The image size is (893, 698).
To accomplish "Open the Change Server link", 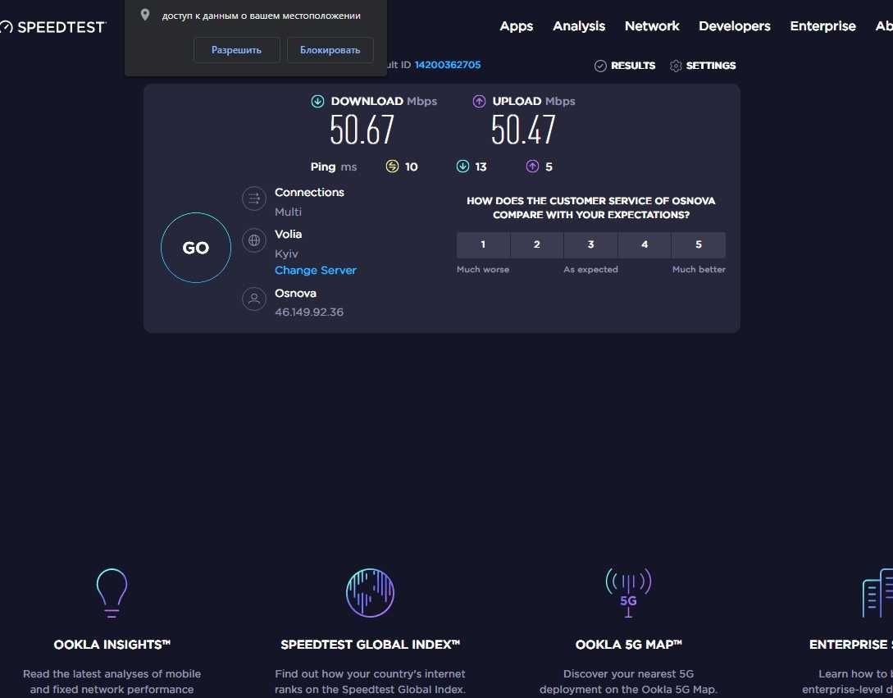I will point(316,270).
